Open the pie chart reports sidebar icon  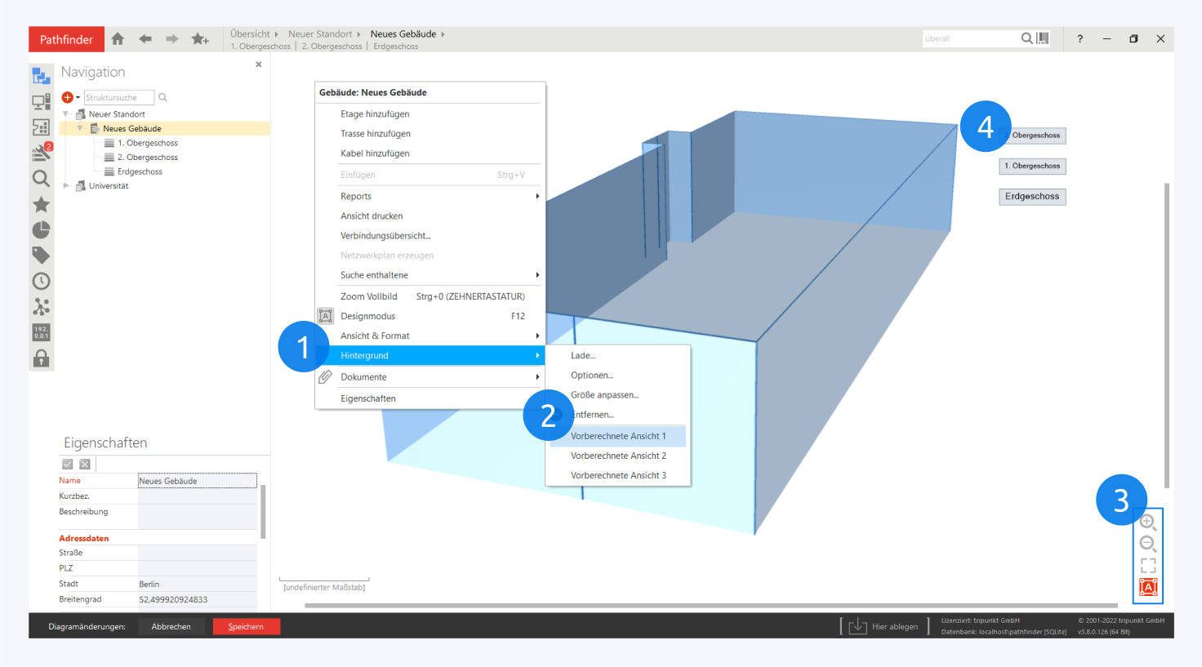pos(41,230)
